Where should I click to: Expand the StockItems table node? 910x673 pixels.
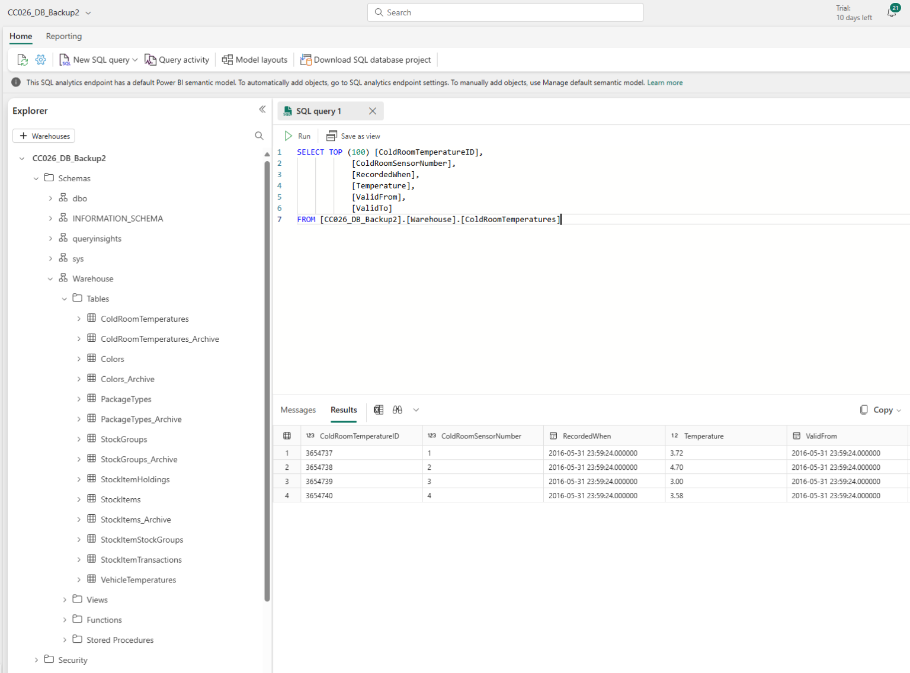point(79,499)
